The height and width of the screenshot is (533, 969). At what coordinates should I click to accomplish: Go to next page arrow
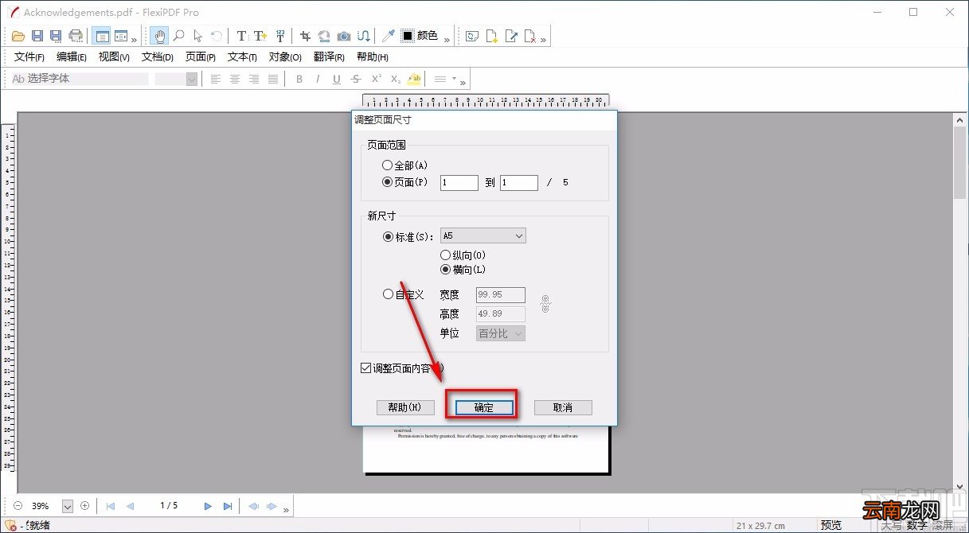[x=208, y=506]
